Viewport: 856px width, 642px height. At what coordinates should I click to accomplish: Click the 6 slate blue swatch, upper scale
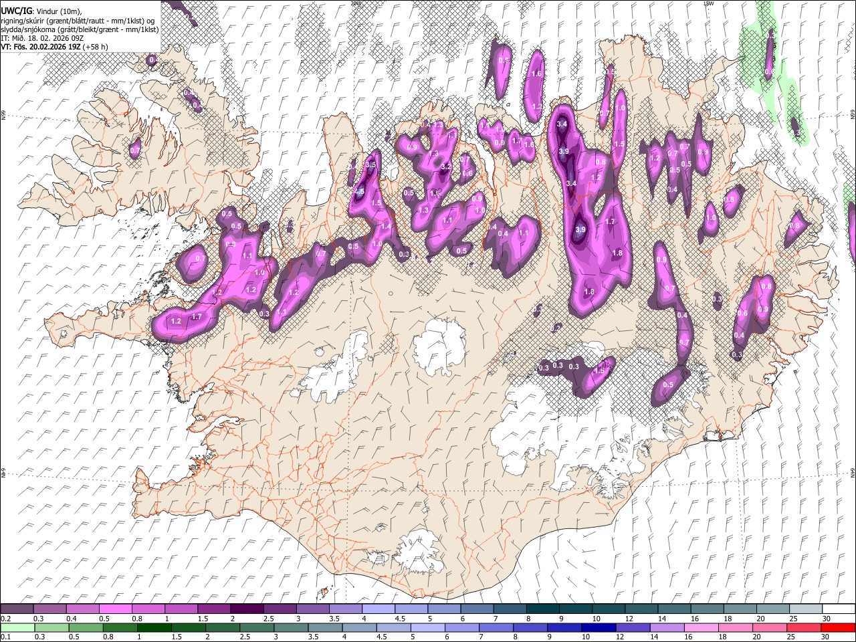point(475,609)
